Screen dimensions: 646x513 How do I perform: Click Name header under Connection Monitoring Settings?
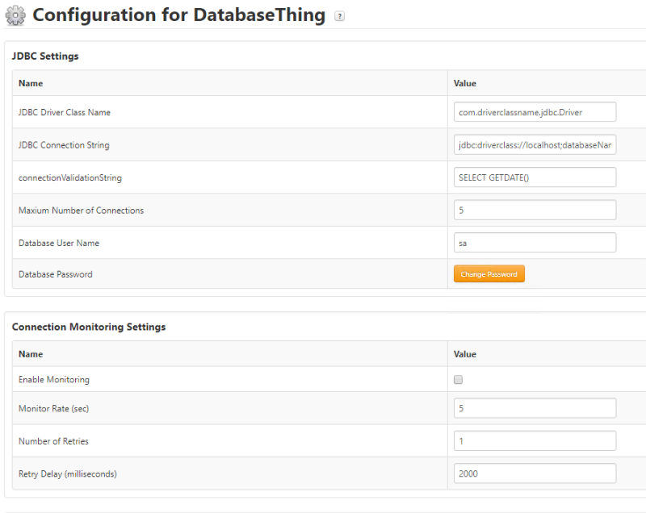click(x=31, y=354)
